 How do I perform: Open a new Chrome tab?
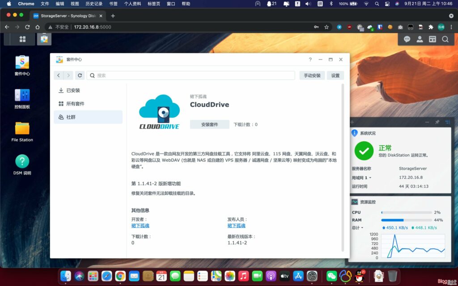click(113, 16)
